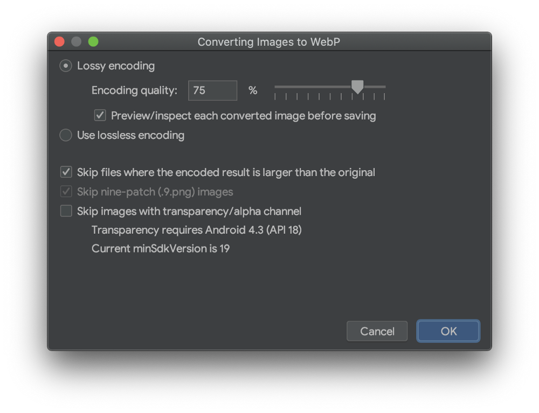
Task: Click the Encoding quality label
Action: click(134, 90)
